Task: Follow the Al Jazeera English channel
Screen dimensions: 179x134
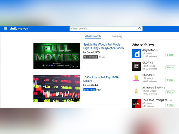Action: (170, 93)
